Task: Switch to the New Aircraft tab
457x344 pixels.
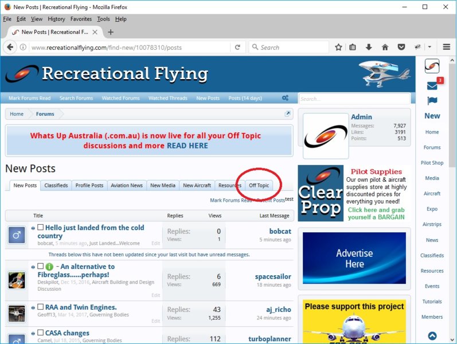Action: coord(197,185)
